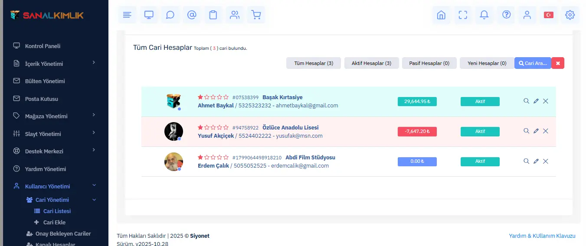Open the Yardım & Kullanım Klavuzu link
Screen dimensions: 586x246
(542, 236)
